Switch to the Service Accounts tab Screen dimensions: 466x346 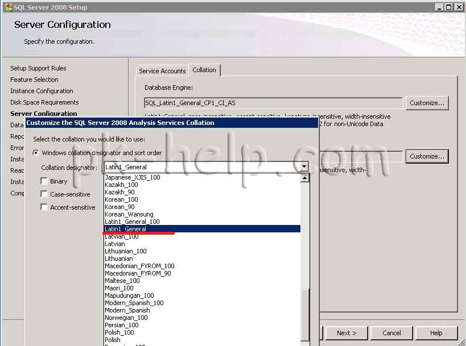click(162, 71)
